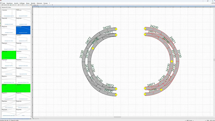Open the Optionen menu
Image resolution: width=215 pixels, height=121 pixels.
39,3
